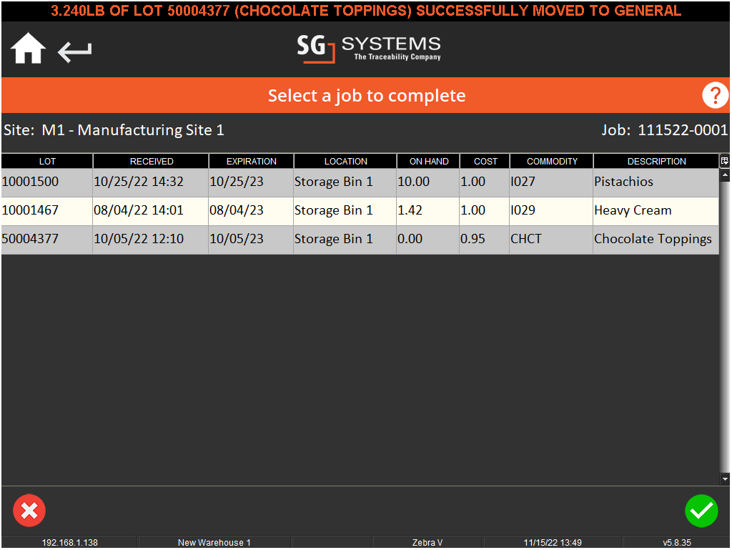The width and height of the screenshot is (732, 550).
Task: Return to the home screen
Action: (x=27, y=48)
